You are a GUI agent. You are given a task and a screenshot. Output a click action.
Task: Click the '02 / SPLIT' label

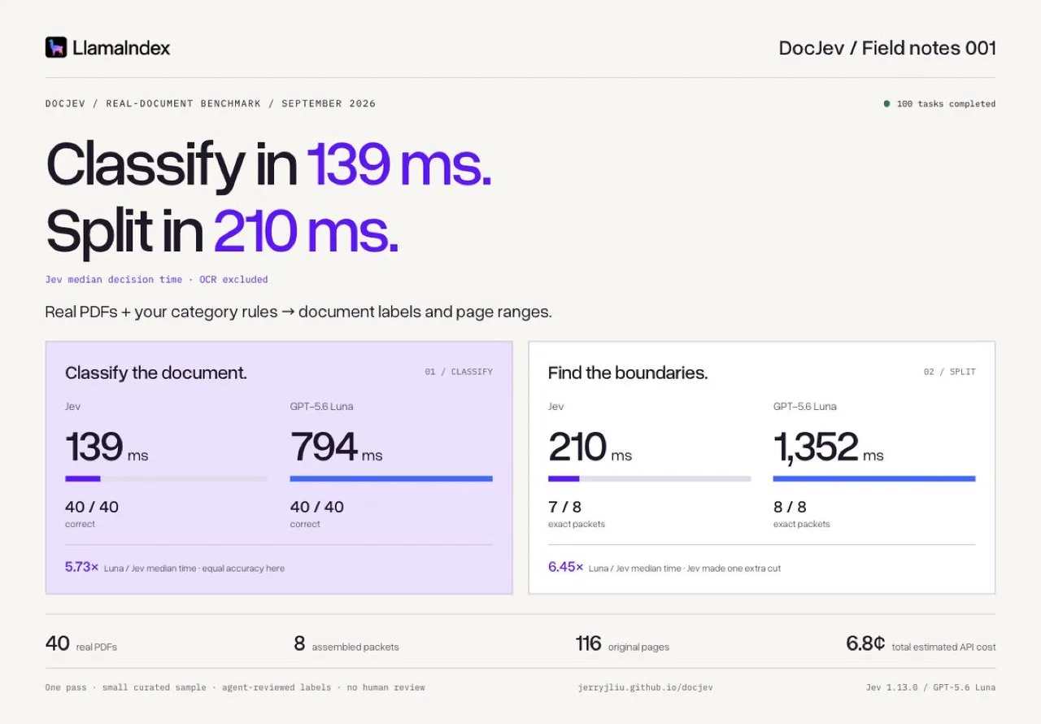click(x=949, y=372)
